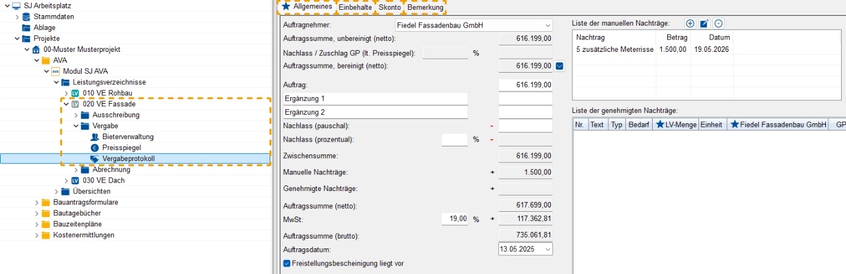Collapse the Projekte node
The image size is (846, 274).
click(x=17, y=38)
